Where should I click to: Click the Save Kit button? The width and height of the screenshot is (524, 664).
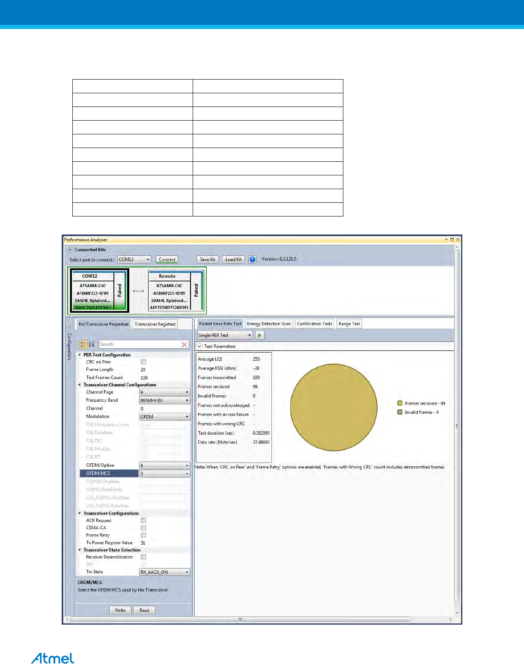pos(208,260)
